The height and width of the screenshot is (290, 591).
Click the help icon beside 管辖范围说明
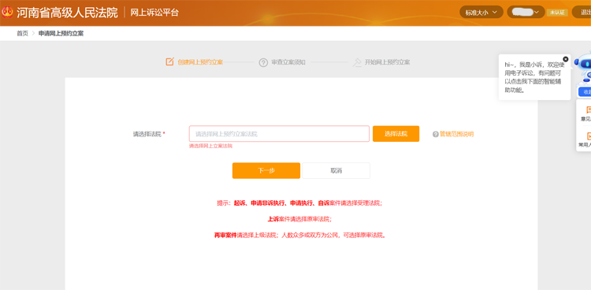tap(435, 134)
